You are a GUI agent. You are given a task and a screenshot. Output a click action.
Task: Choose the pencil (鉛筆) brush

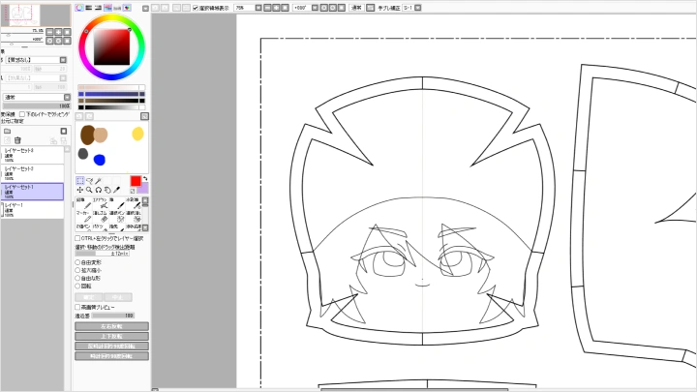(83, 203)
